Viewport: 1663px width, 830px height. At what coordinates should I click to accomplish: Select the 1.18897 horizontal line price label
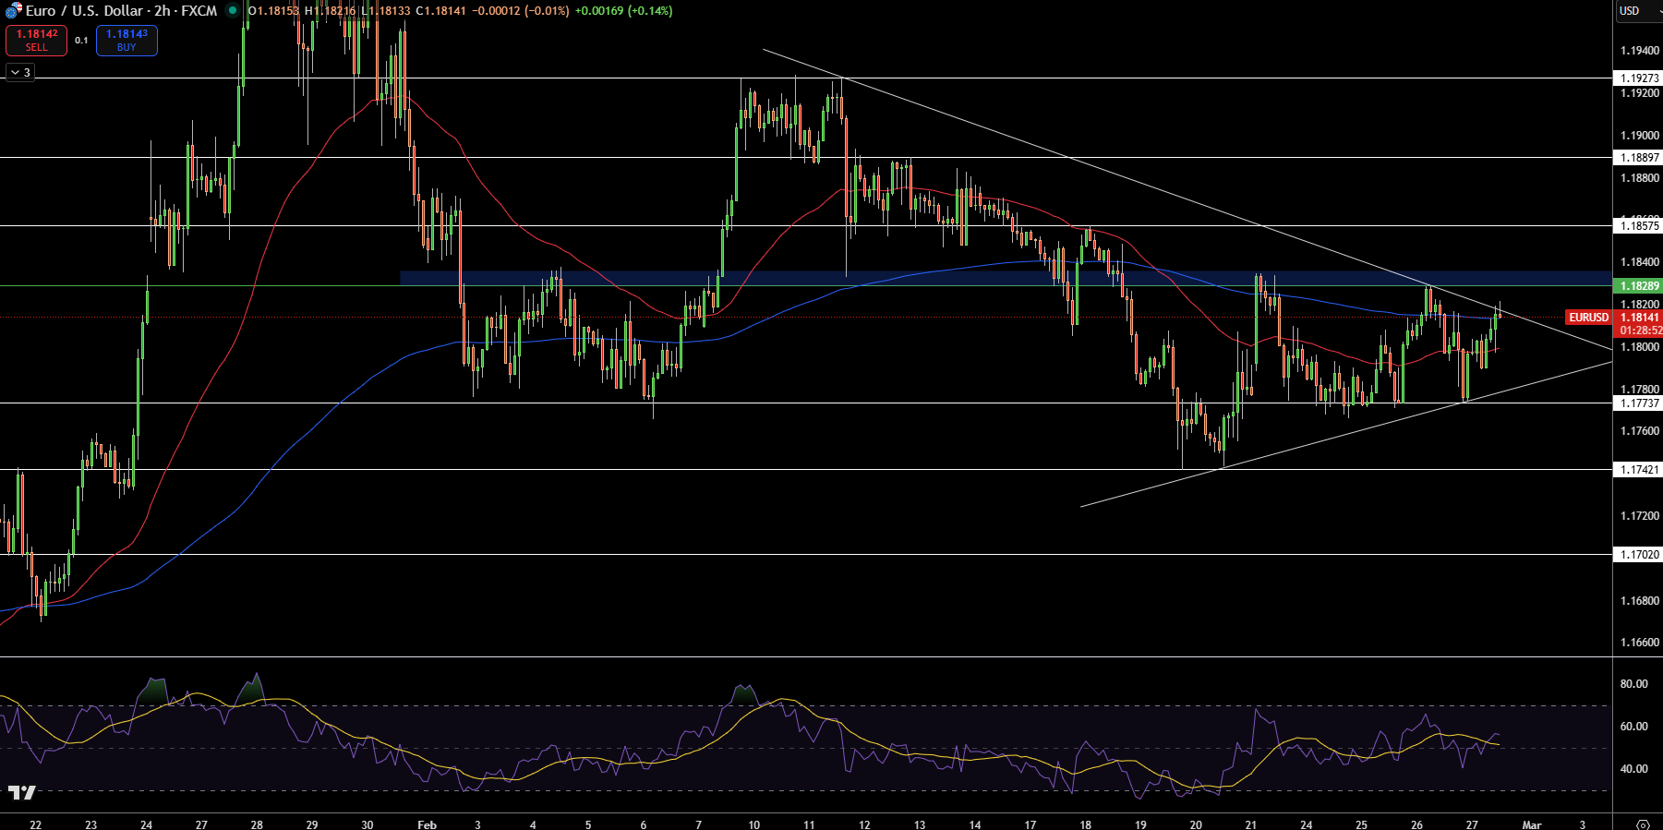coord(1639,158)
